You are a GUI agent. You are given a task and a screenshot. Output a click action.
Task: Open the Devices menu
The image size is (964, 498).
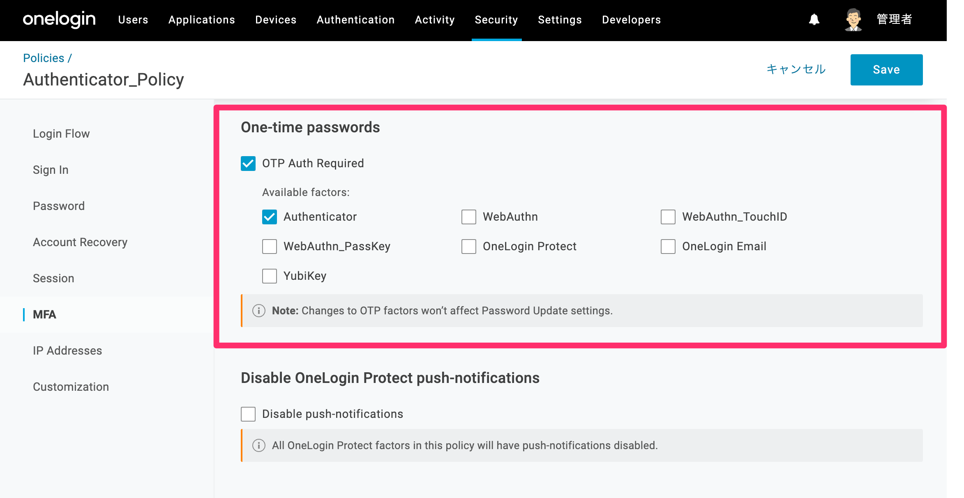pos(276,20)
